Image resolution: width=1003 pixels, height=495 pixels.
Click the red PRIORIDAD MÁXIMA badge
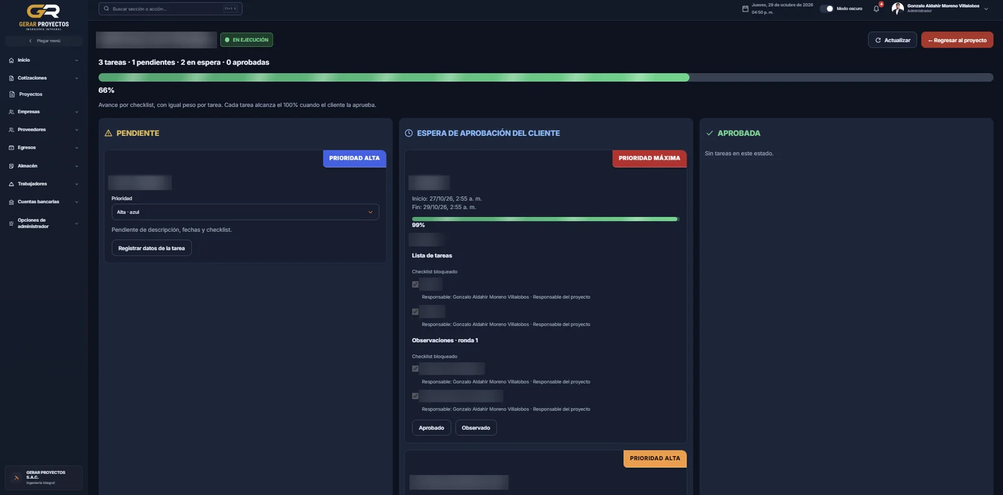tap(649, 159)
